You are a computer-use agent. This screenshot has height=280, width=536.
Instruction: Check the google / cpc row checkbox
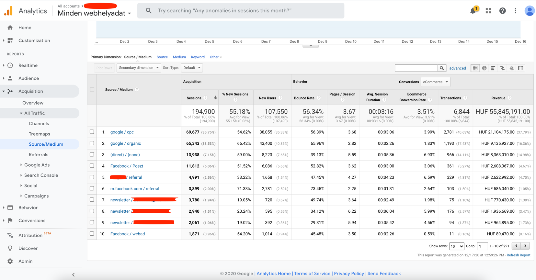pos(92,132)
